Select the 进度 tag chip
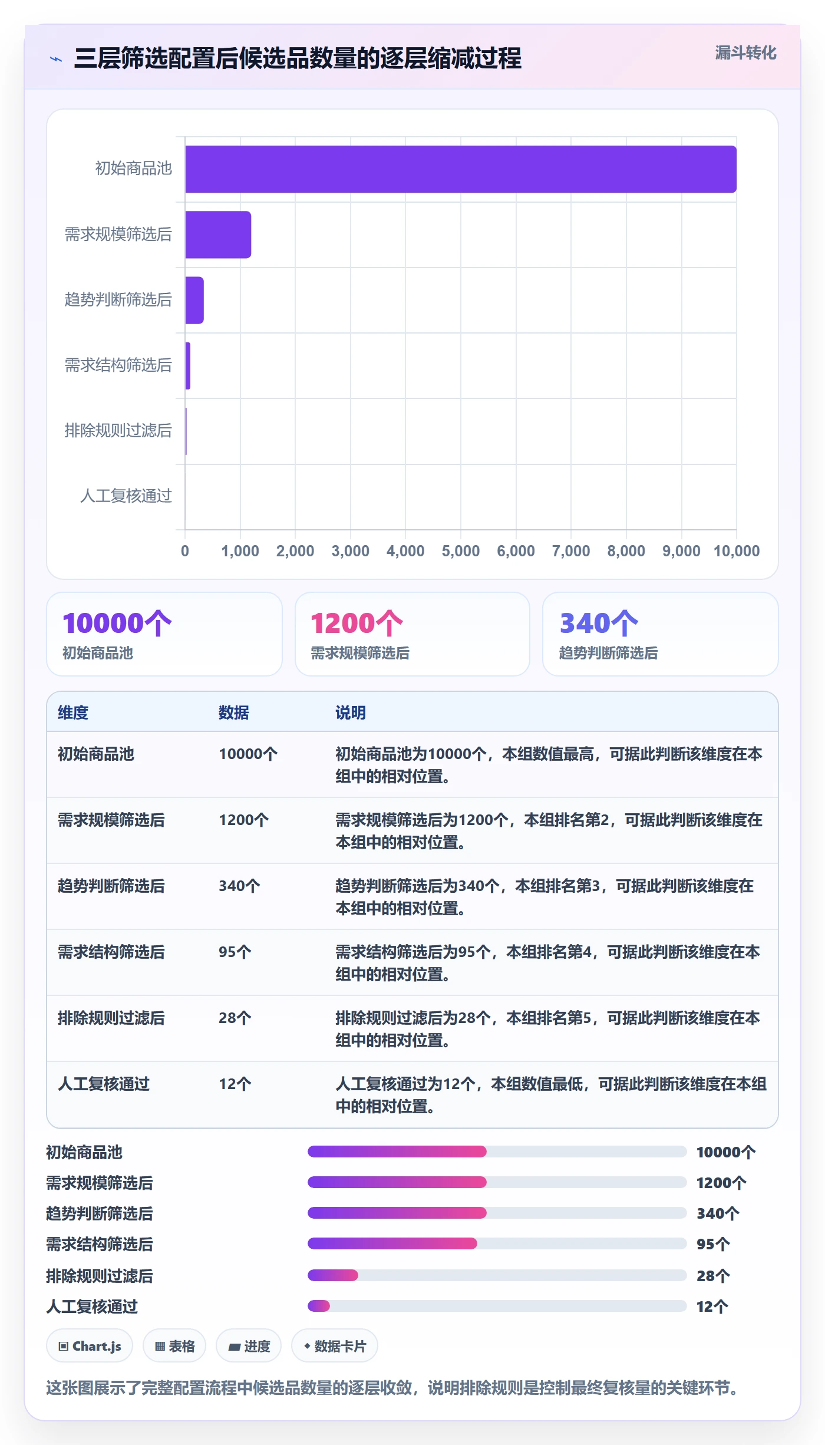 point(249,1346)
